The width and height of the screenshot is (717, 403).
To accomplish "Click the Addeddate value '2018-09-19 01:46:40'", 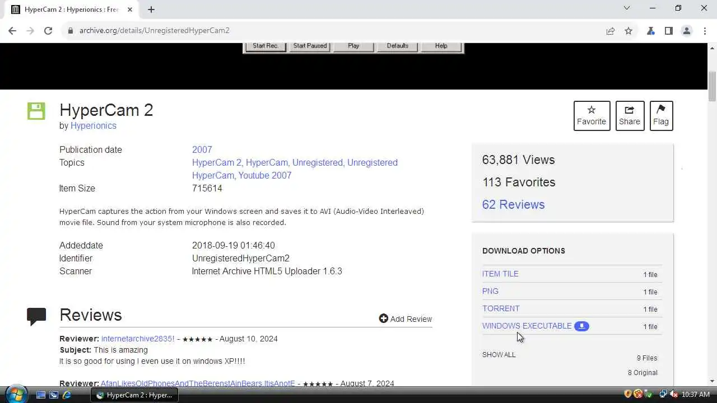I will [x=234, y=246].
